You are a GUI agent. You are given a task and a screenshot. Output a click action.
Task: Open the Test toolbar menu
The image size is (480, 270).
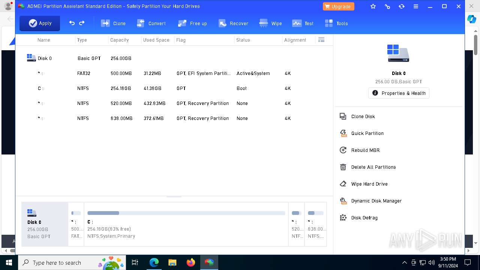point(303,23)
